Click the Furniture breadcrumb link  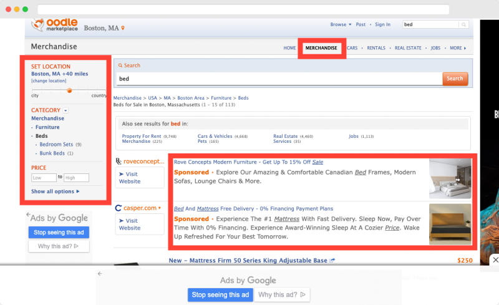221,98
